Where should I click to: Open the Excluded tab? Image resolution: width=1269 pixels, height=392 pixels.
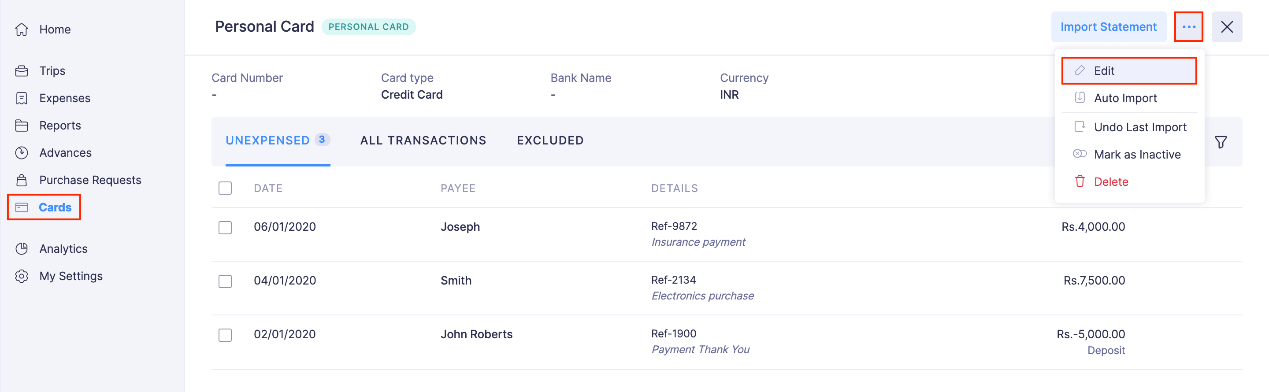click(x=550, y=141)
